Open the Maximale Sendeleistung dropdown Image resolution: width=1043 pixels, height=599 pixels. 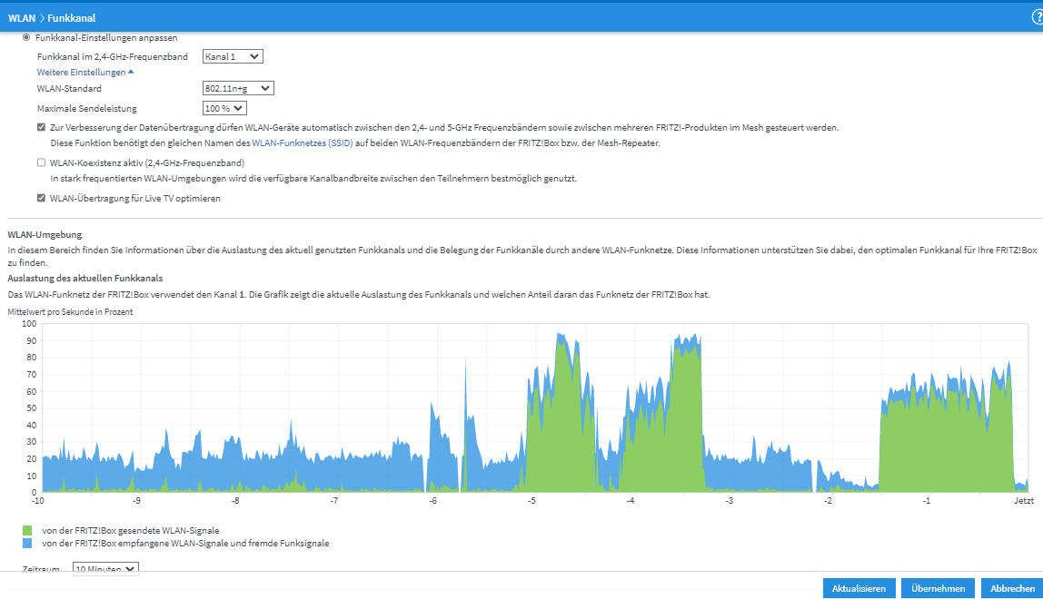(224, 108)
